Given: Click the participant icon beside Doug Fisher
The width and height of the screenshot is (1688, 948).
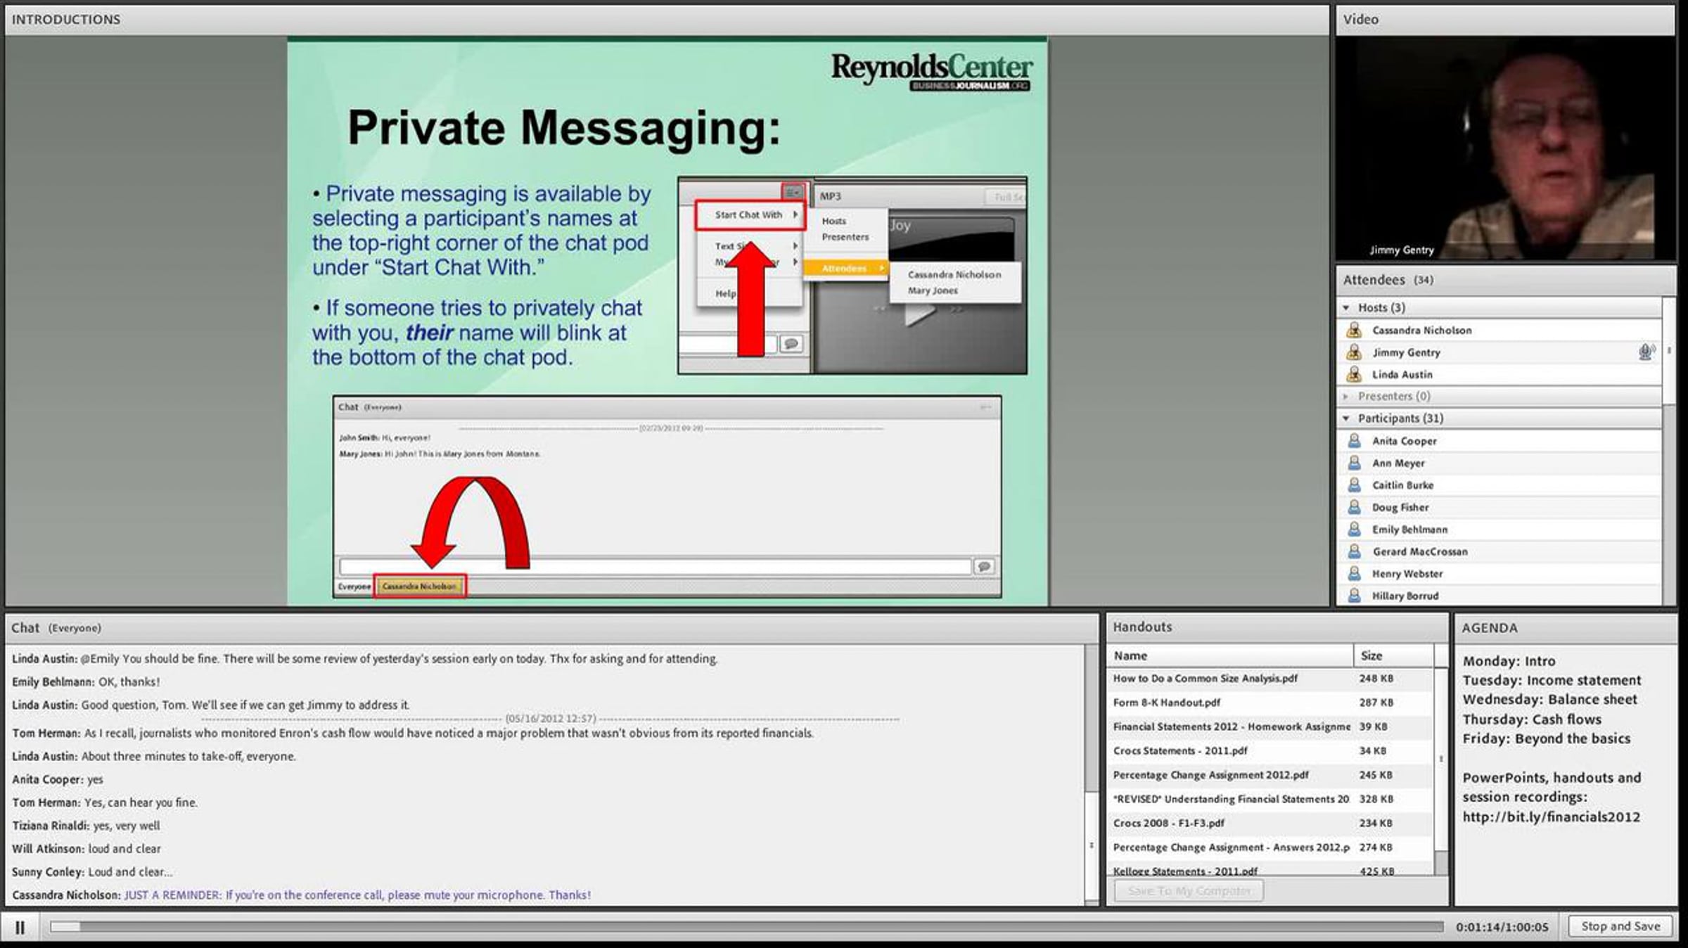Looking at the screenshot, I should tap(1354, 507).
